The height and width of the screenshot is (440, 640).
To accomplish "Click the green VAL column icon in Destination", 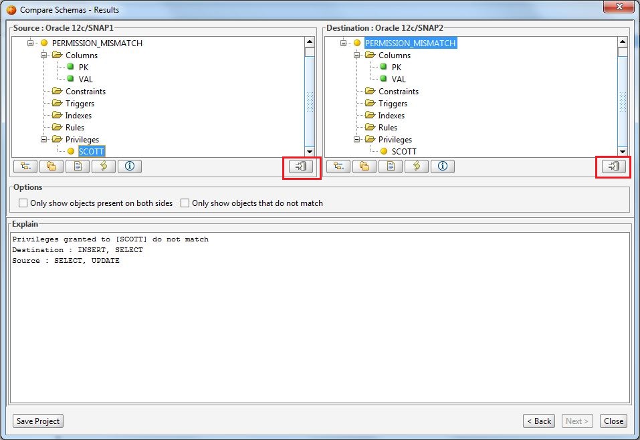I will (384, 78).
